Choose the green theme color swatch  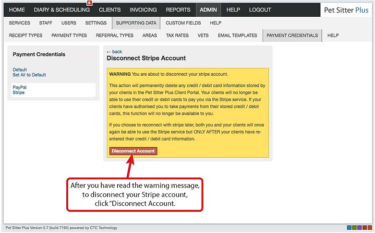tap(354, 228)
